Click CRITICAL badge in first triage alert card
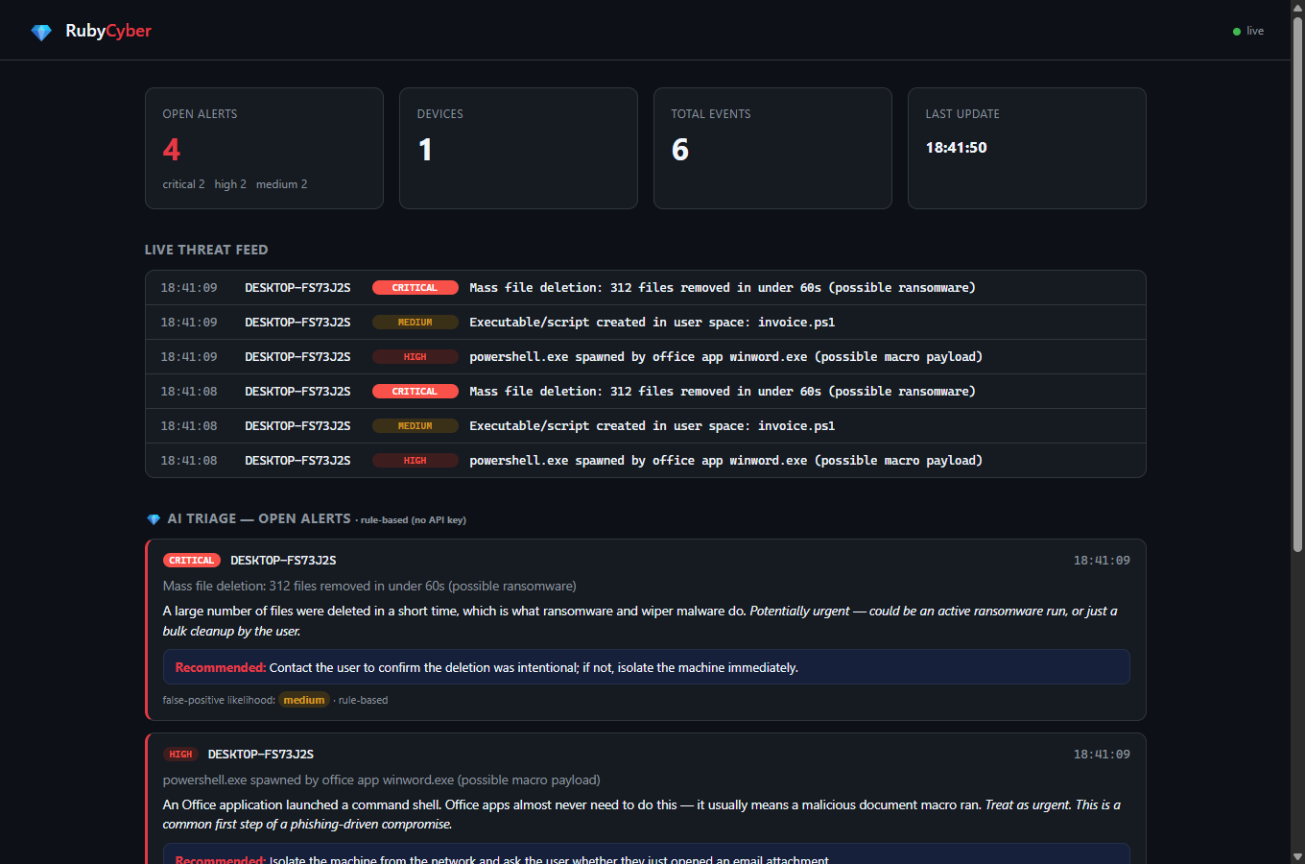 click(x=192, y=561)
